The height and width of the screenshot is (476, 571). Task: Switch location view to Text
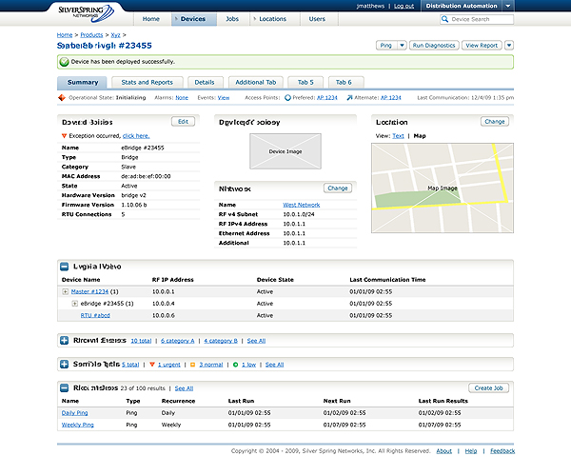398,136
